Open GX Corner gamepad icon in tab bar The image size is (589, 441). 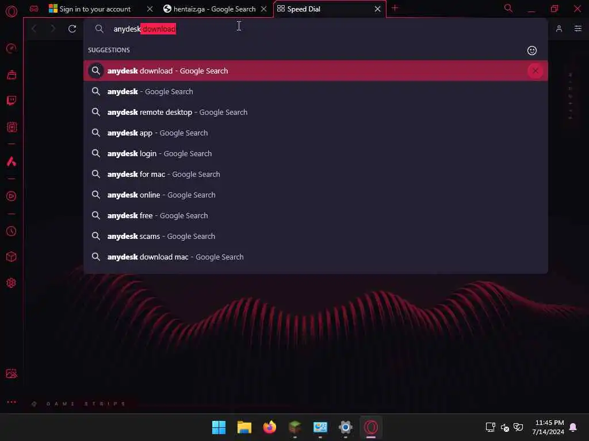click(x=34, y=9)
